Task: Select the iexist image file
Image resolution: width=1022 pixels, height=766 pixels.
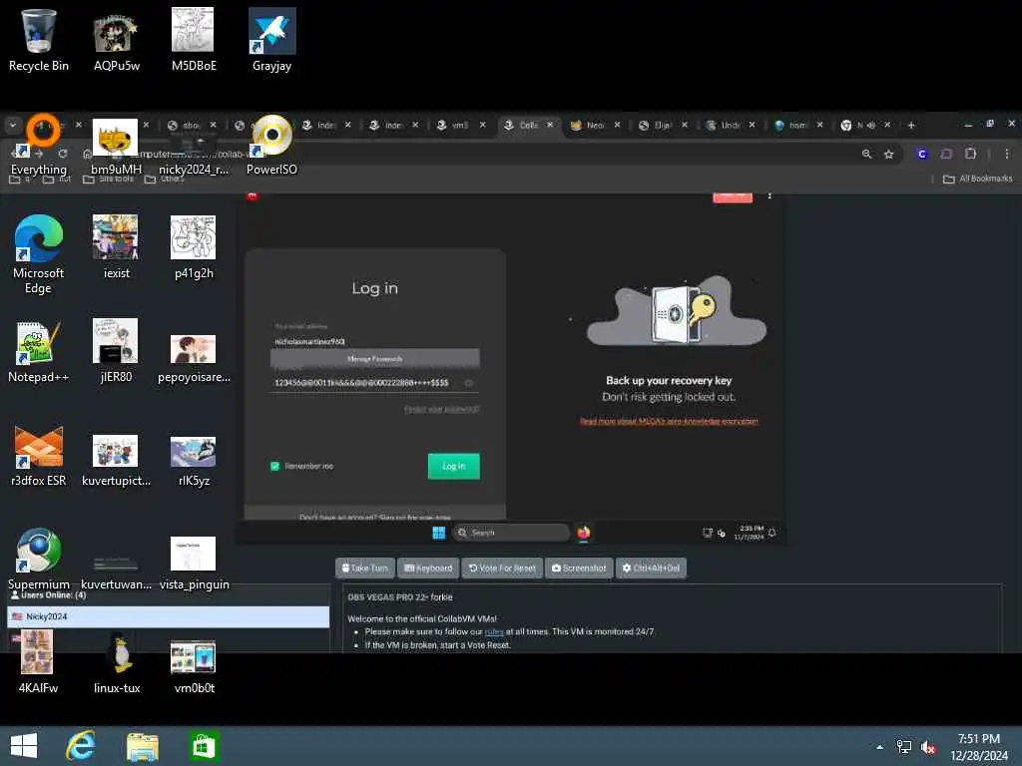Action: [x=116, y=247]
